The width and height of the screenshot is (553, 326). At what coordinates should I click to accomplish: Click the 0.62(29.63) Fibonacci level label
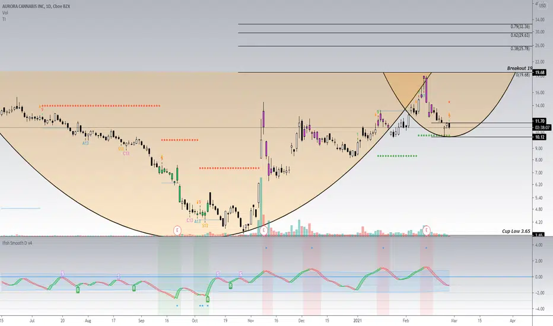pos(520,35)
